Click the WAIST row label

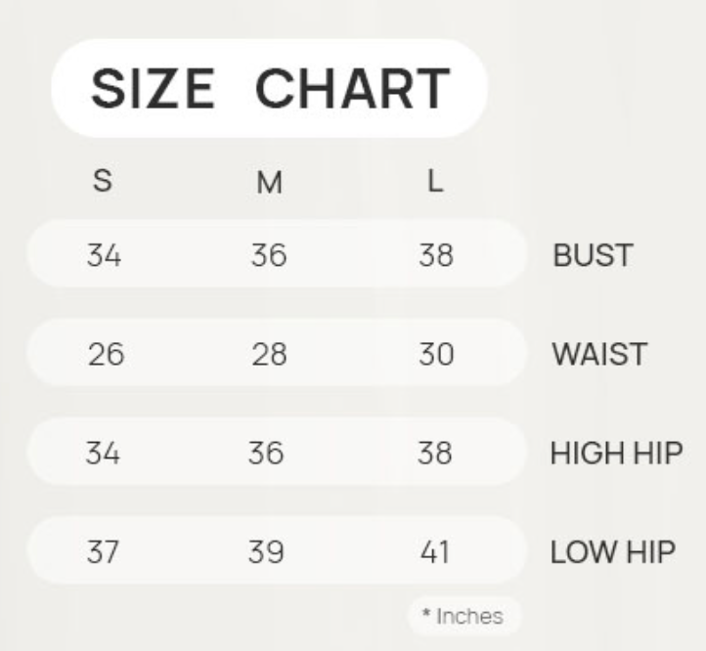point(599,355)
